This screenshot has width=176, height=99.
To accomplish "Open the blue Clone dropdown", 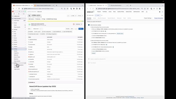I will click(81, 29).
